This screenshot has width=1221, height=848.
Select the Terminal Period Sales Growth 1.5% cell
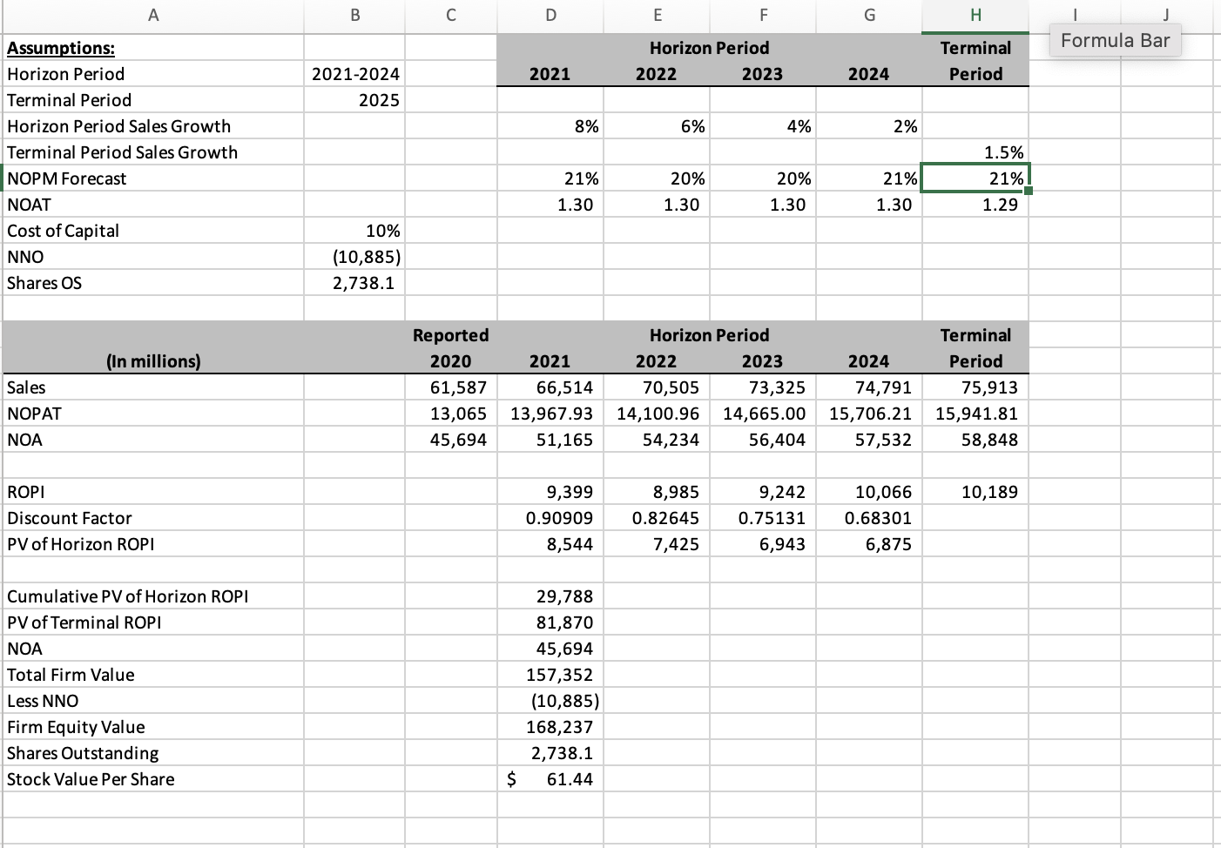[975, 152]
